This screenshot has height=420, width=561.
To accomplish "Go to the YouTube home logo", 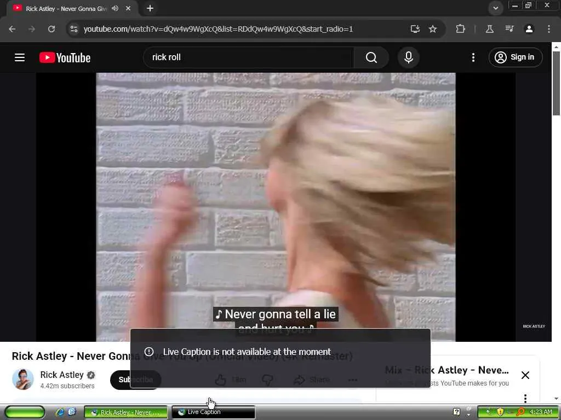I will tap(65, 57).
